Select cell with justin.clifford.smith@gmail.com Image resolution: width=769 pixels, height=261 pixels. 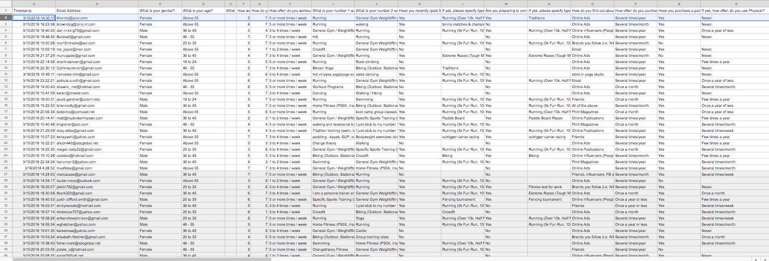pyautogui.click(x=96, y=200)
